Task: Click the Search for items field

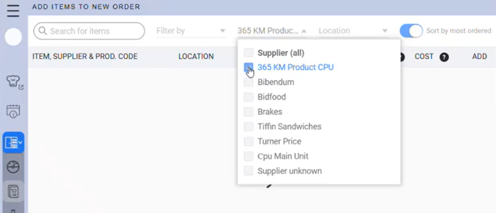Action: (89, 31)
